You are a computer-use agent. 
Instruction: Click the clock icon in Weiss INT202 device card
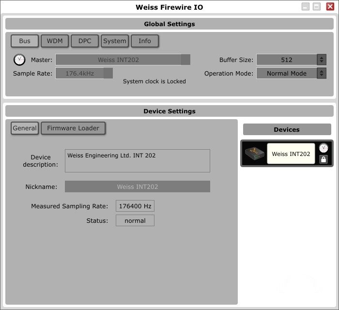324,148
